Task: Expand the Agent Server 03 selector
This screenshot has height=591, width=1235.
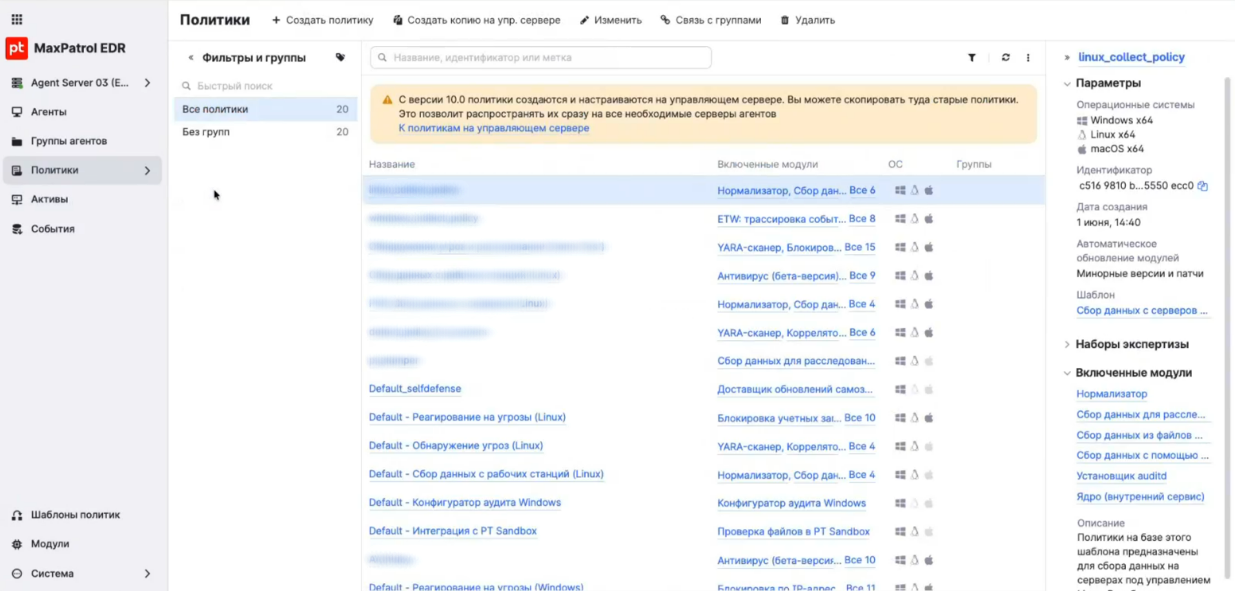Action: (x=147, y=83)
